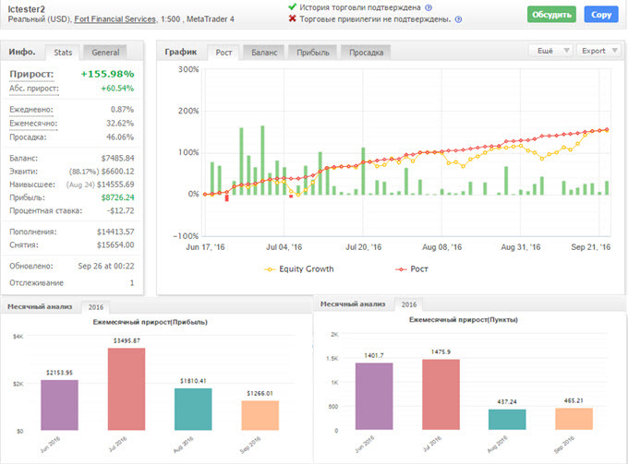Click the help icon next to trading privileges not confirmed

459,19
